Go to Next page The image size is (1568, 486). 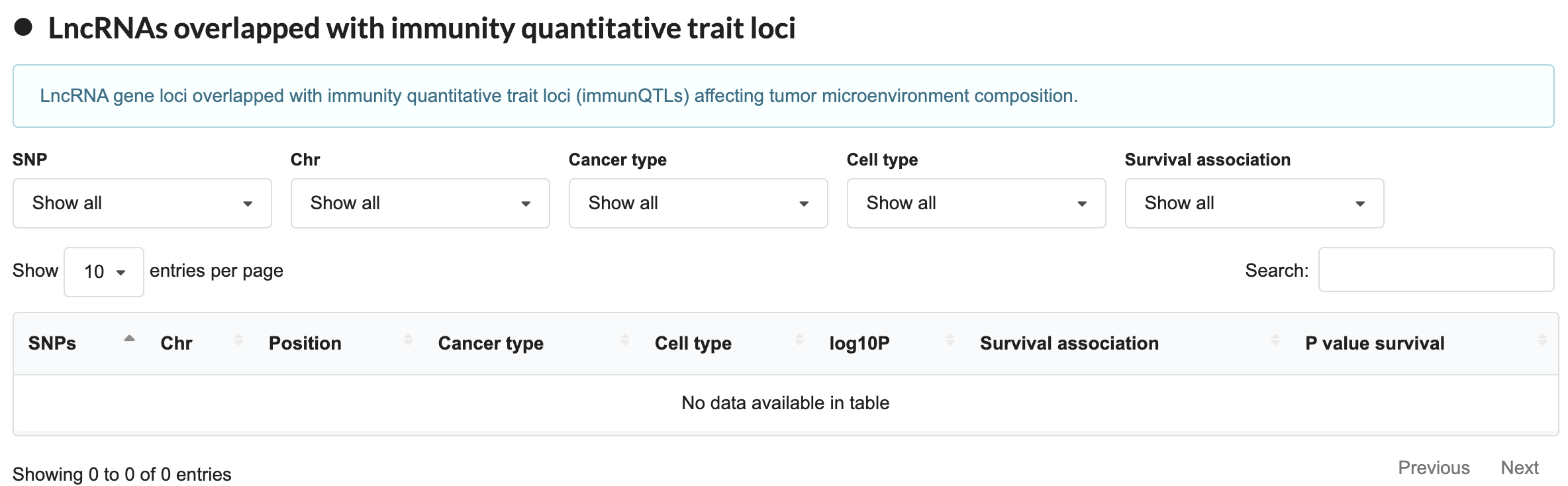(1520, 467)
